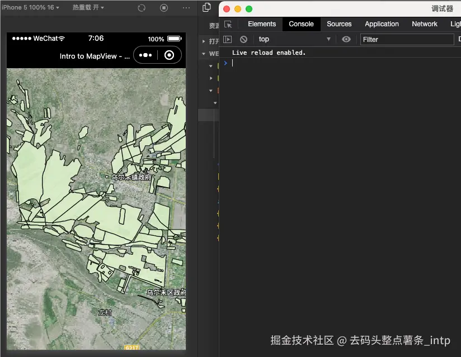Toggle the console sidebar panel icon

coord(227,39)
